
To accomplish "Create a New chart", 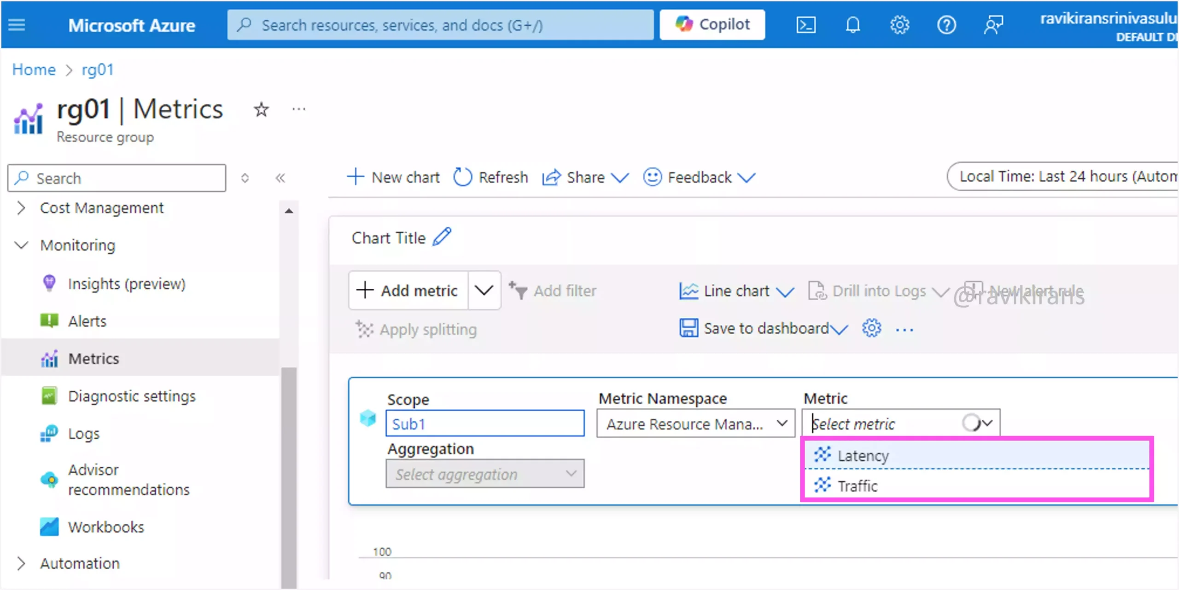I will [393, 177].
